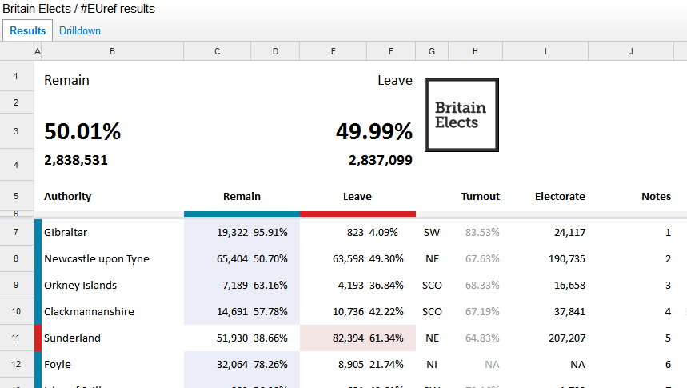Click Sunderland's red indicator strip
The height and width of the screenshot is (388, 687).
tap(38, 338)
